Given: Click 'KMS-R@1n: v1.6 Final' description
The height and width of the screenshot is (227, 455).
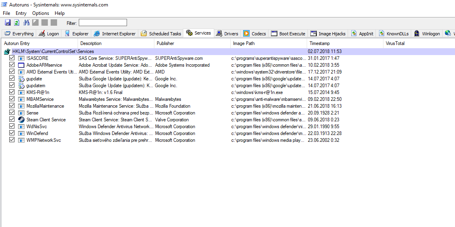Looking at the screenshot, I should [x=101, y=92].
